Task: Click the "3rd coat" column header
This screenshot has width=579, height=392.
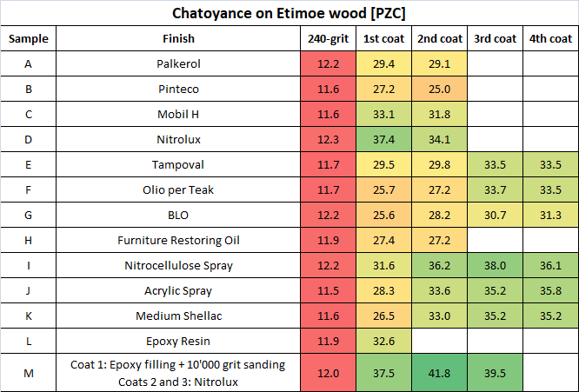Action: [496, 38]
